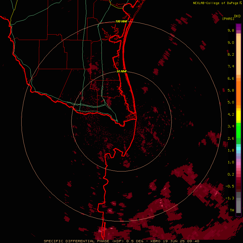Click the -1.3 scale value
This screenshot has height=243, width=243.
point(230,198)
